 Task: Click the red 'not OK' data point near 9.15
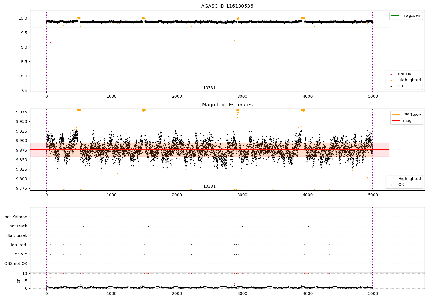tap(51, 43)
